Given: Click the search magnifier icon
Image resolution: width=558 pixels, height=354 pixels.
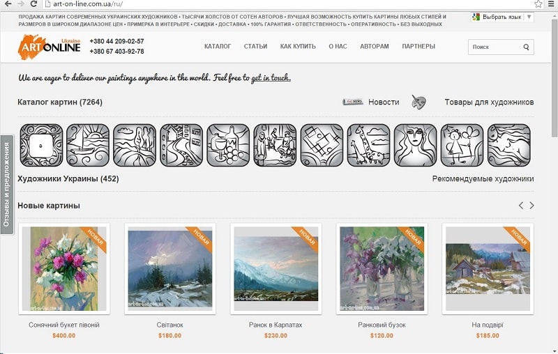Looking at the screenshot, I should click(527, 47).
